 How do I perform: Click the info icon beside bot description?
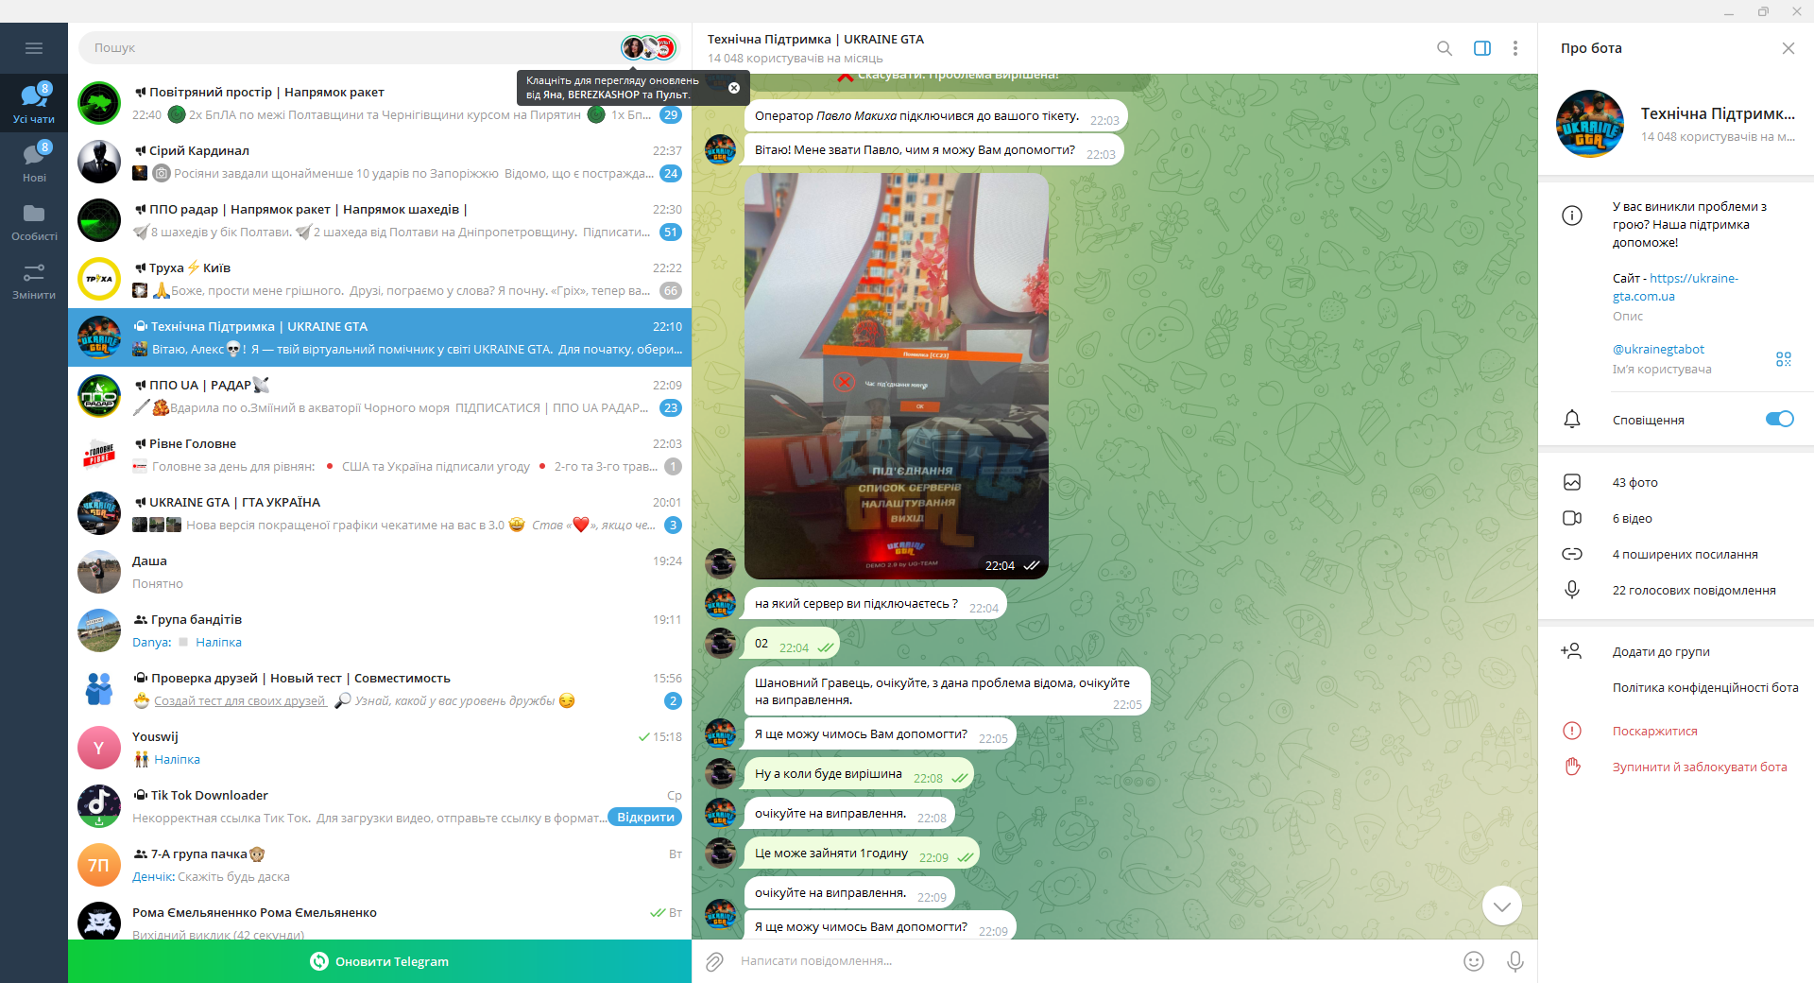[x=1572, y=216]
